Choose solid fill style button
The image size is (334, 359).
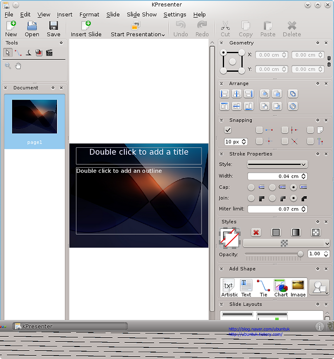[x=276, y=233]
